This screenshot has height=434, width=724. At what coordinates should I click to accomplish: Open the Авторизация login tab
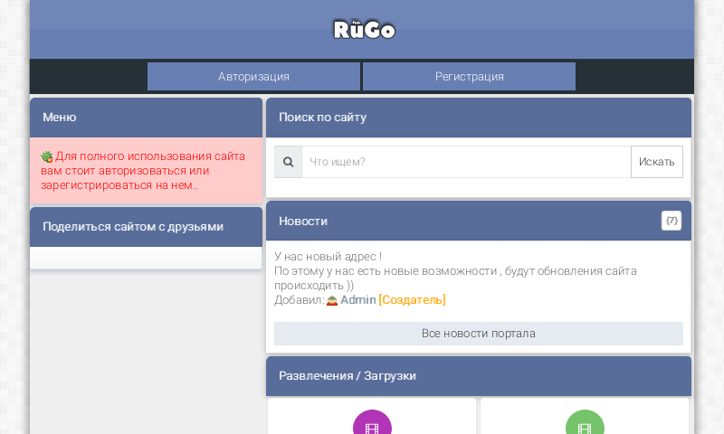pyautogui.click(x=253, y=77)
